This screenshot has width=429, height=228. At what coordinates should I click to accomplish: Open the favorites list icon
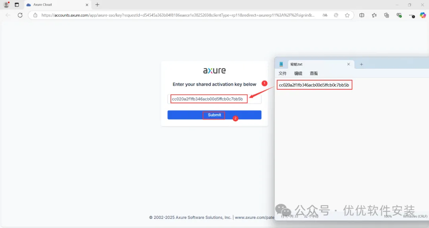click(374, 15)
